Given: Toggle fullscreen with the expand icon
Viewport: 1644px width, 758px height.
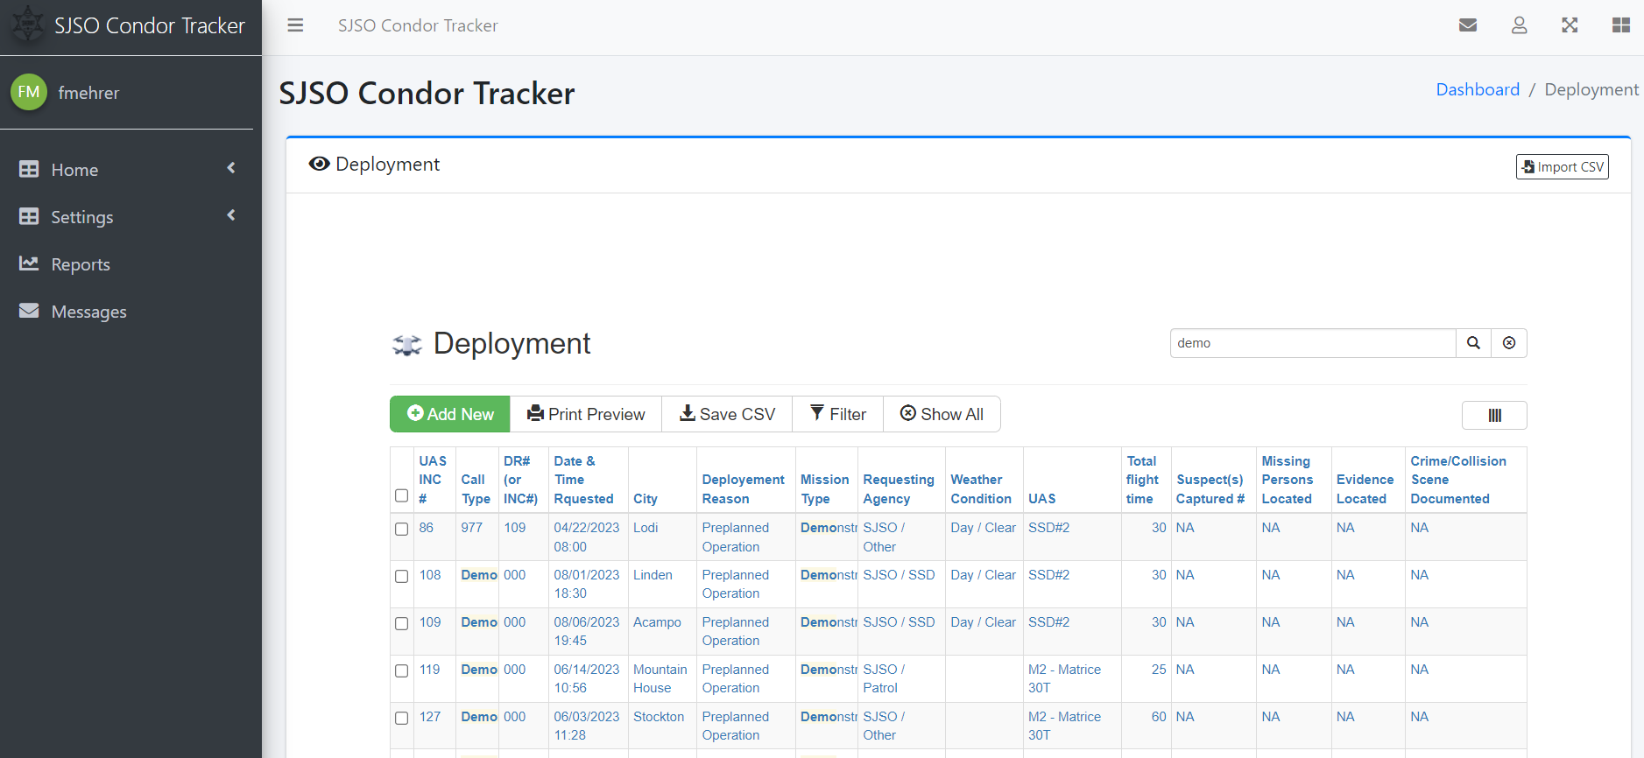Looking at the screenshot, I should 1570,25.
